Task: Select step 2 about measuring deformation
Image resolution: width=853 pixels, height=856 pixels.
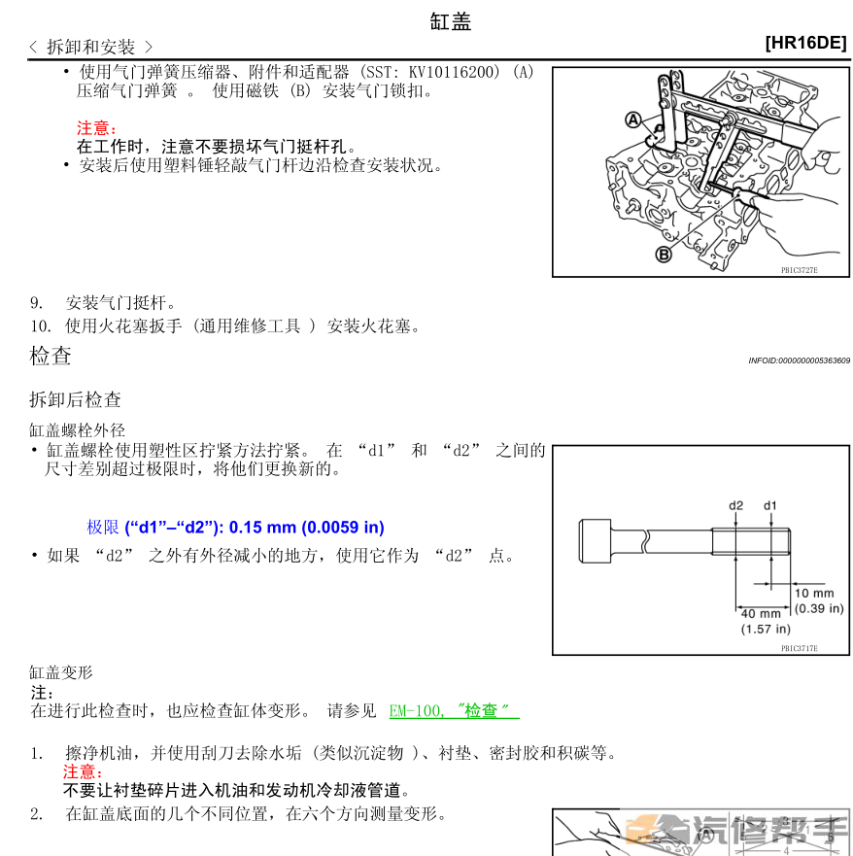Action: (239, 813)
